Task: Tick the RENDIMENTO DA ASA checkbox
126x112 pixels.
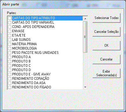Action: pyautogui.click(x=10, y=83)
